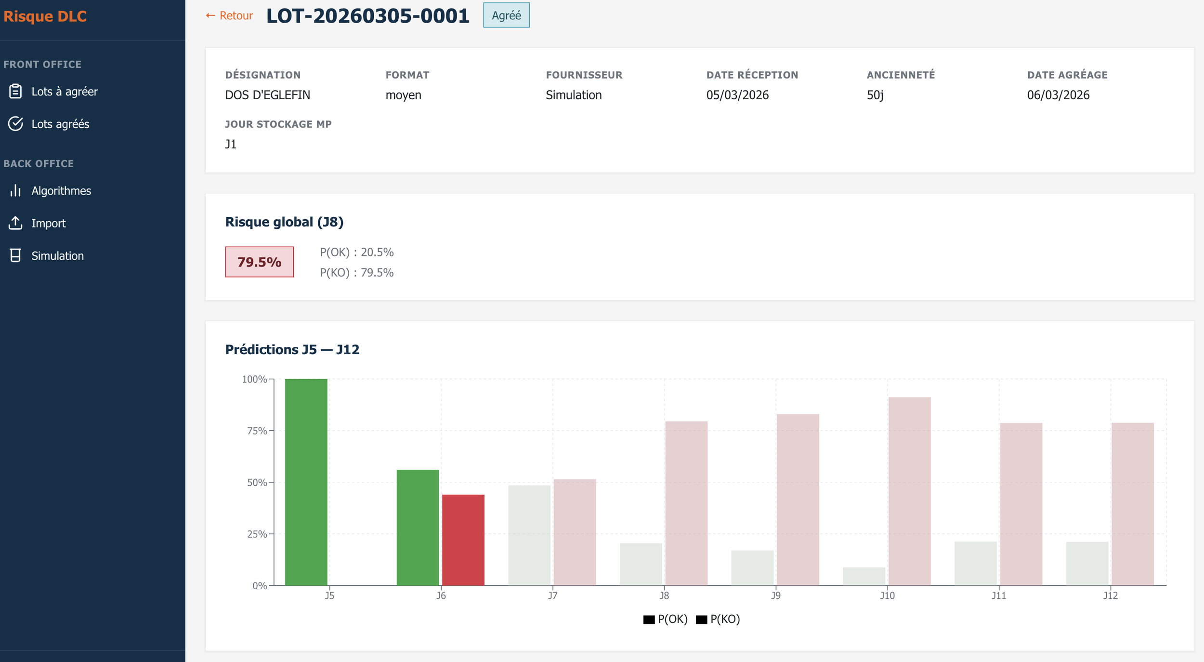This screenshot has width=1204, height=662.
Task: Click the checkmark circle icon for Lots agréés
Action: [15, 124]
